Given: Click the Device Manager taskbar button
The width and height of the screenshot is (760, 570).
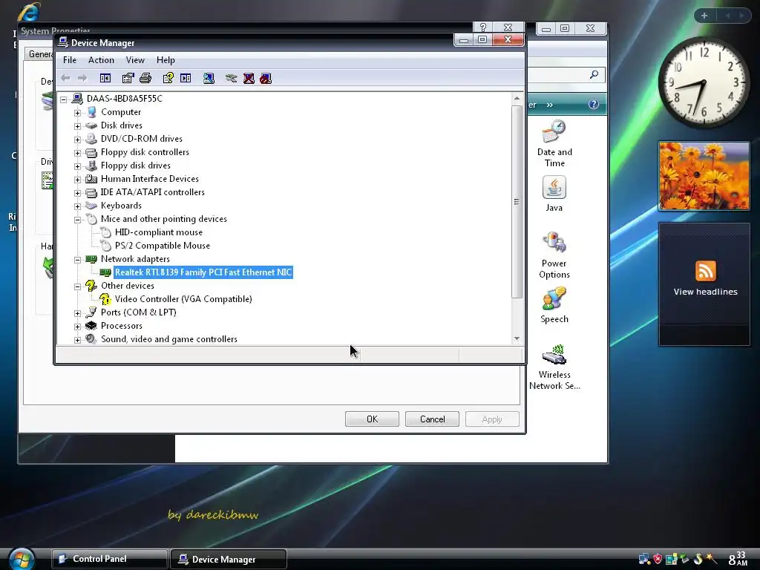Looking at the screenshot, I should (229, 559).
